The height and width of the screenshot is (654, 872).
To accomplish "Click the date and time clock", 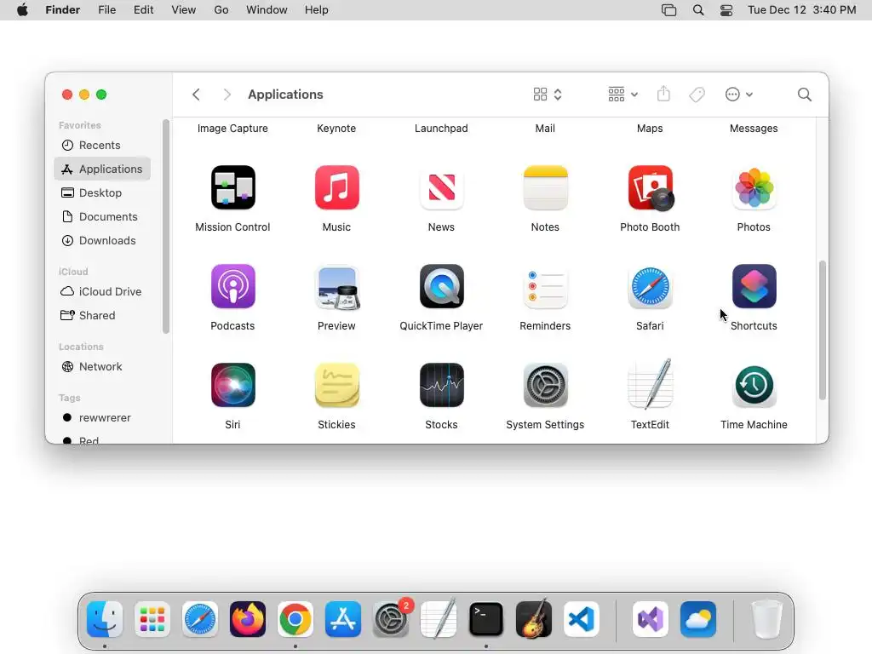I will point(802,10).
